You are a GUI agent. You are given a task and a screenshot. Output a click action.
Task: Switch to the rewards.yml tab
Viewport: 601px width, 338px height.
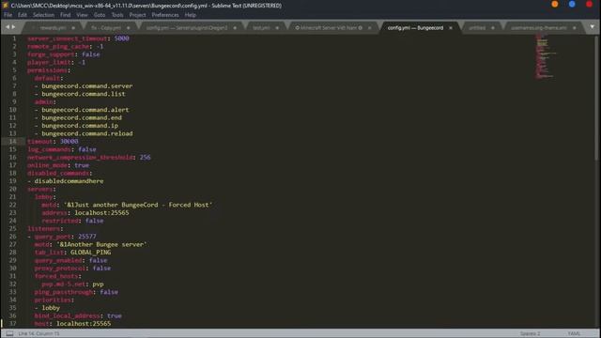[53, 28]
